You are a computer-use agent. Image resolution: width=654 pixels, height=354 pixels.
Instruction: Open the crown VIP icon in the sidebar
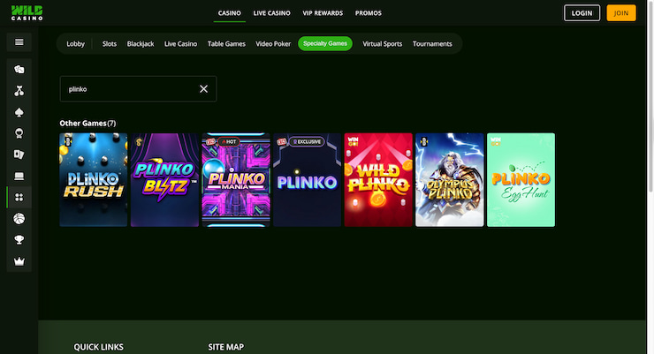point(19,261)
